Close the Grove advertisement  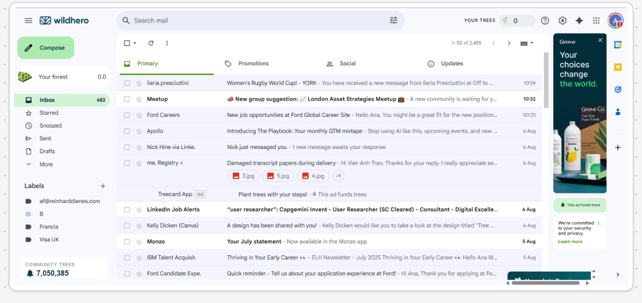600,40
